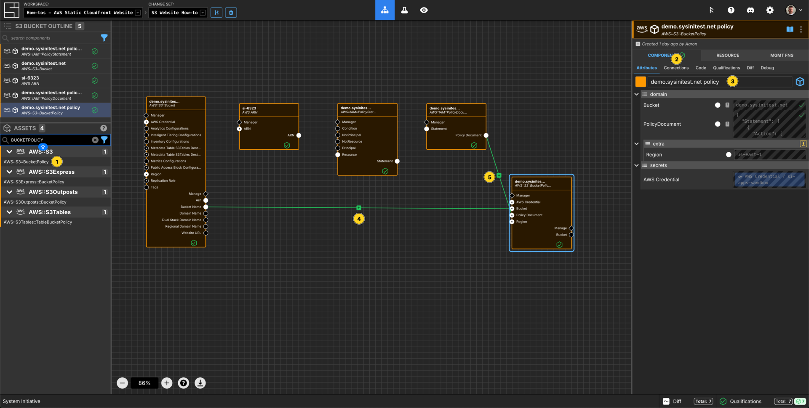The height and width of the screenshot is (408, 809).
Task: Toggle the Bucket attribute socket control
Action: click(718, 105)
